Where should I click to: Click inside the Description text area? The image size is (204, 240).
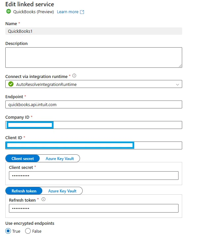click(x=94, y=58)
